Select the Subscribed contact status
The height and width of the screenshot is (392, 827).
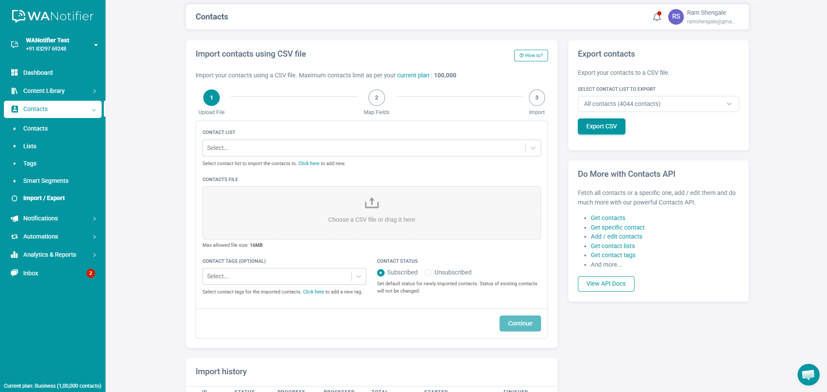click(381, 273)
